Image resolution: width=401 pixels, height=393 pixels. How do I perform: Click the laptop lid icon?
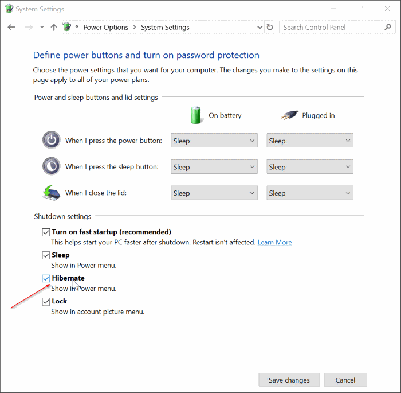pos(52,193)
